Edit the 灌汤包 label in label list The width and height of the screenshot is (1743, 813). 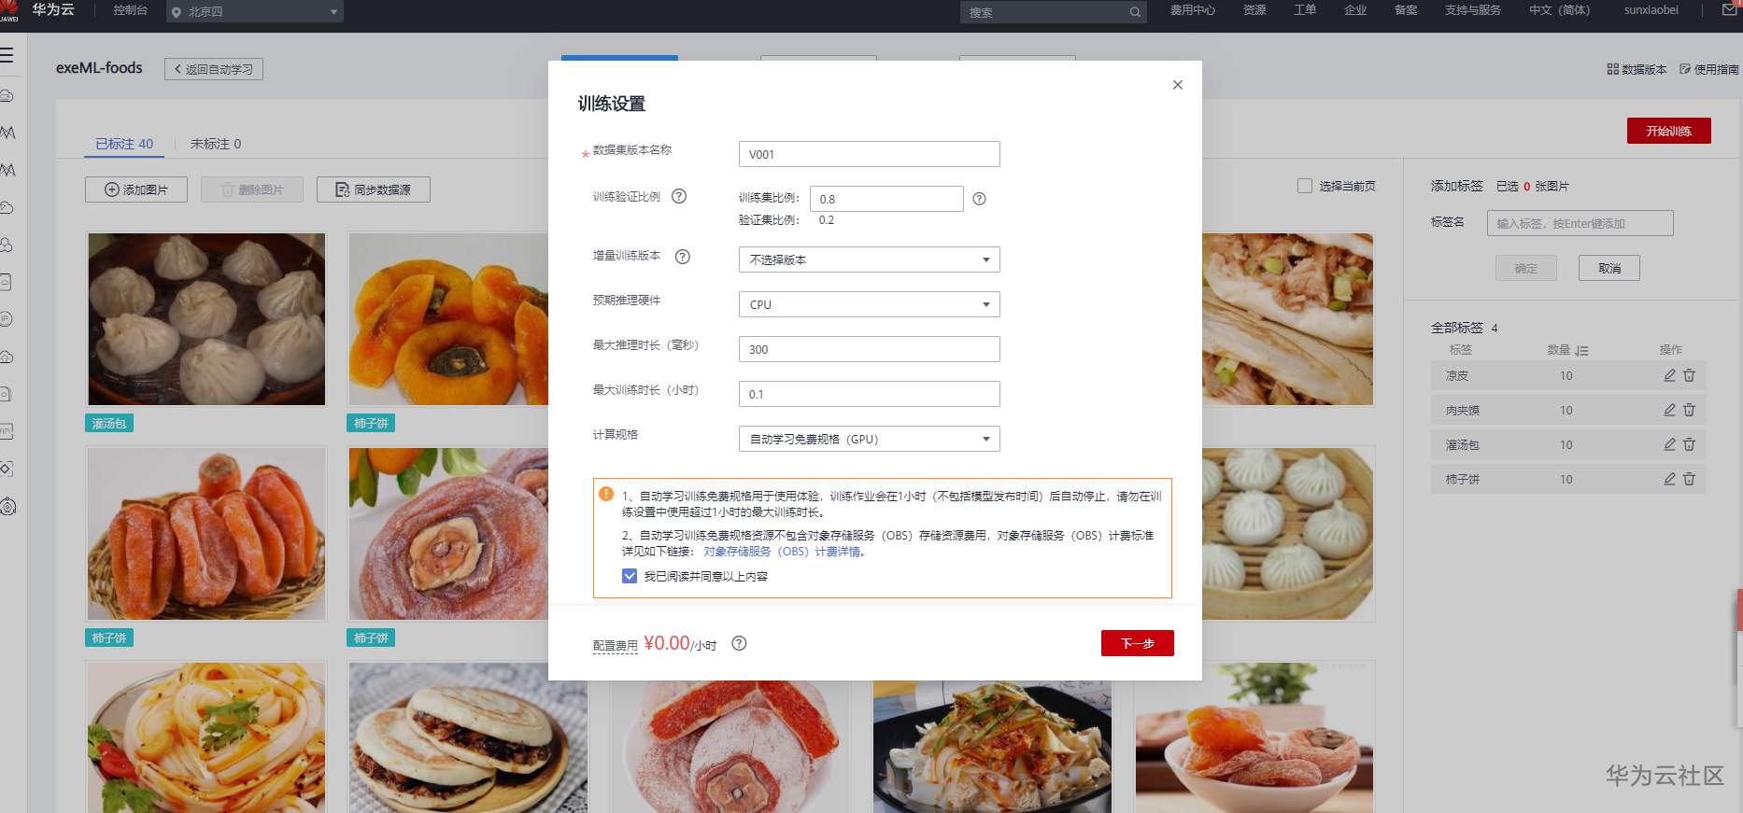tap(1670, 444)
